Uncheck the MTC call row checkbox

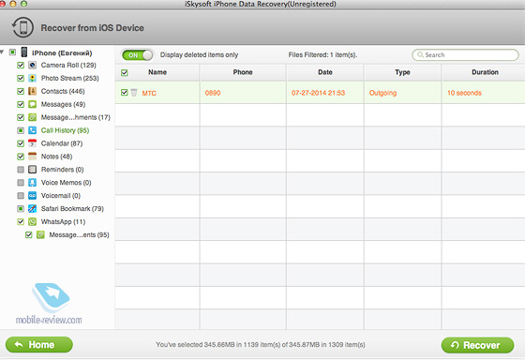click(124, 93)
